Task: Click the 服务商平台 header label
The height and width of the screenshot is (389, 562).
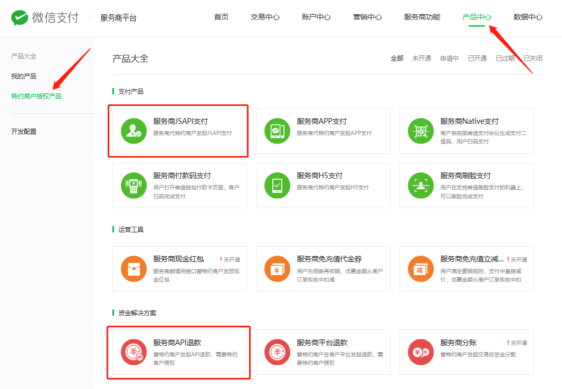Action: pos(119,18)
